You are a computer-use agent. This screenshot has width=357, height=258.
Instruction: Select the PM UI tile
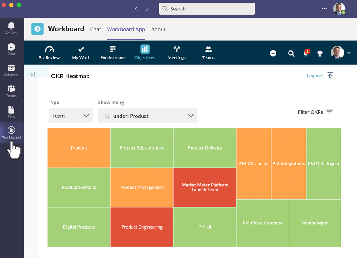tap(205, 227)
